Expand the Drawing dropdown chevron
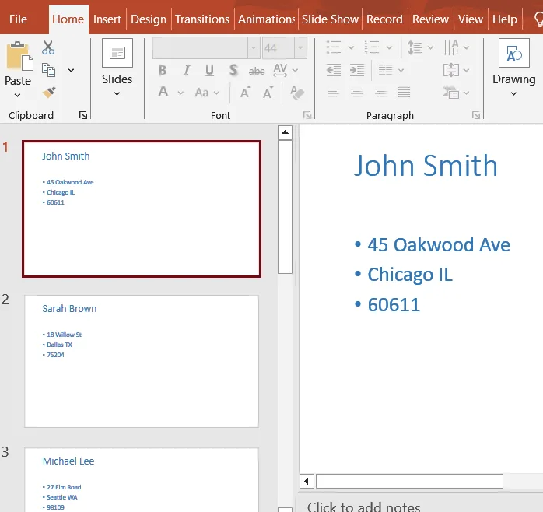 pos(514,94)
